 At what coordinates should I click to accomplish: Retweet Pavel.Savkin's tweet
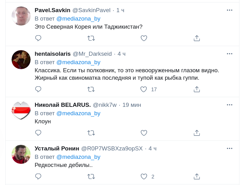pyautogui.click(x=91, y=38)
